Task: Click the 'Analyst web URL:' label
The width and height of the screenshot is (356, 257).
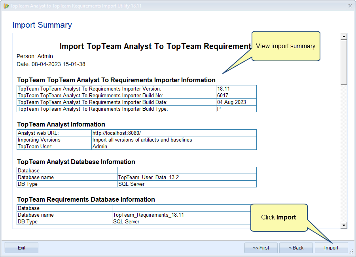Action: point(38,133)
